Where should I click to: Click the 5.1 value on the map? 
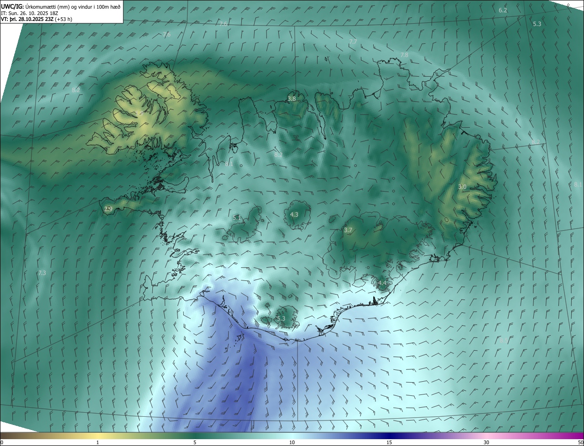click(x=237, y=218)
